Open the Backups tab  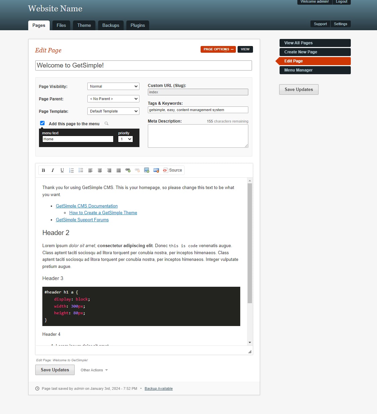(111, 25)
